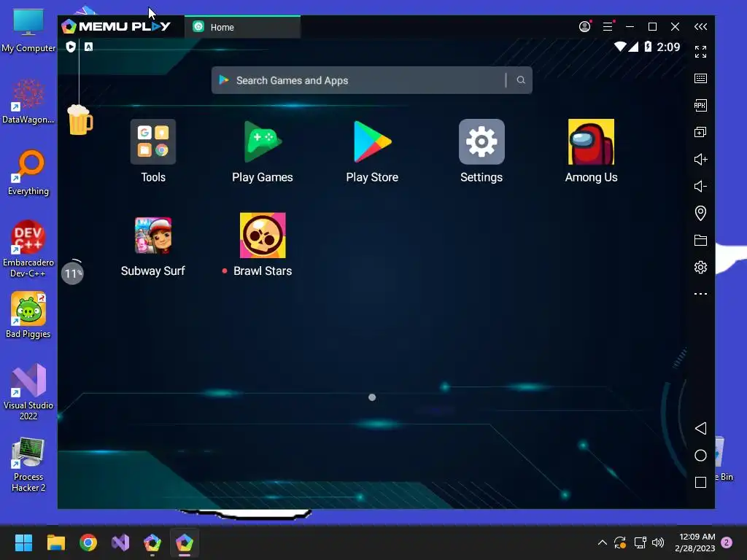Show more sidebar tools

700,294
